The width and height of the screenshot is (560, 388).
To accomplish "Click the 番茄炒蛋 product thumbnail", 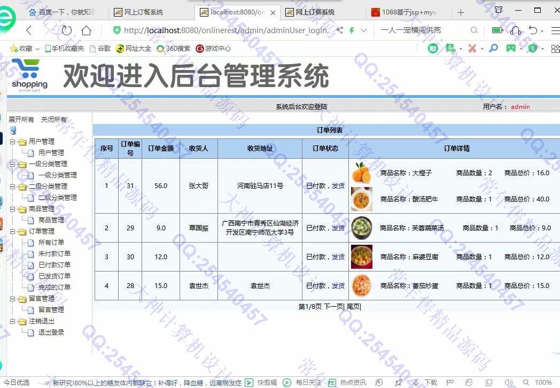I will pyautogui.click(x=361, y=286).
